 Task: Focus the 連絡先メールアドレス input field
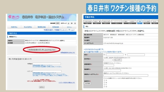pos(126,75)
